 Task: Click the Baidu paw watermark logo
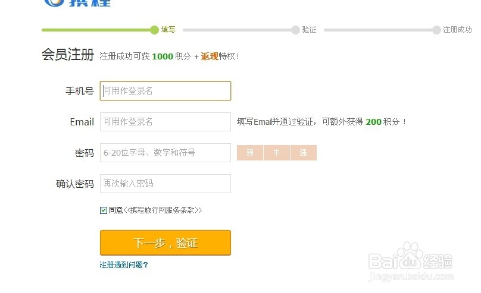(411, 256)
